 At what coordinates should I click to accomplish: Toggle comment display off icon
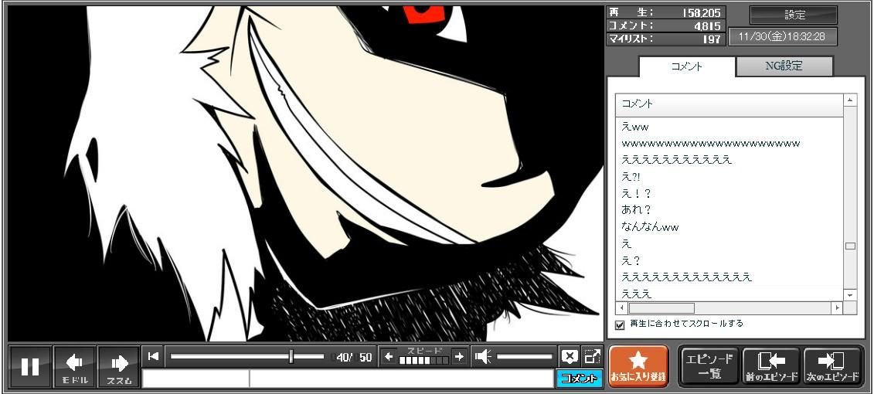pos(570,357)
